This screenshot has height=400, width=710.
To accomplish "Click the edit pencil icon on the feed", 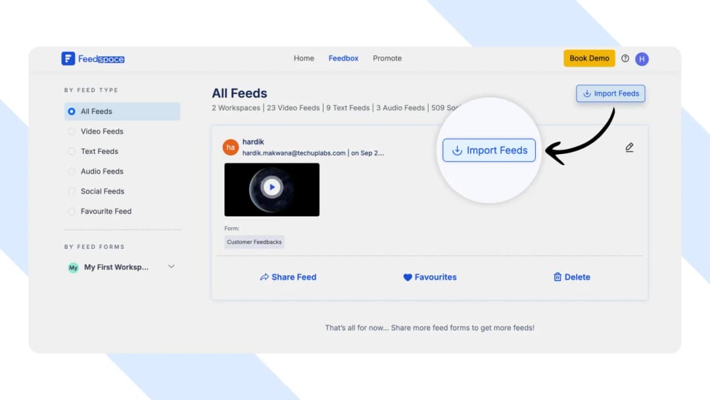I will tap(629, 147).
